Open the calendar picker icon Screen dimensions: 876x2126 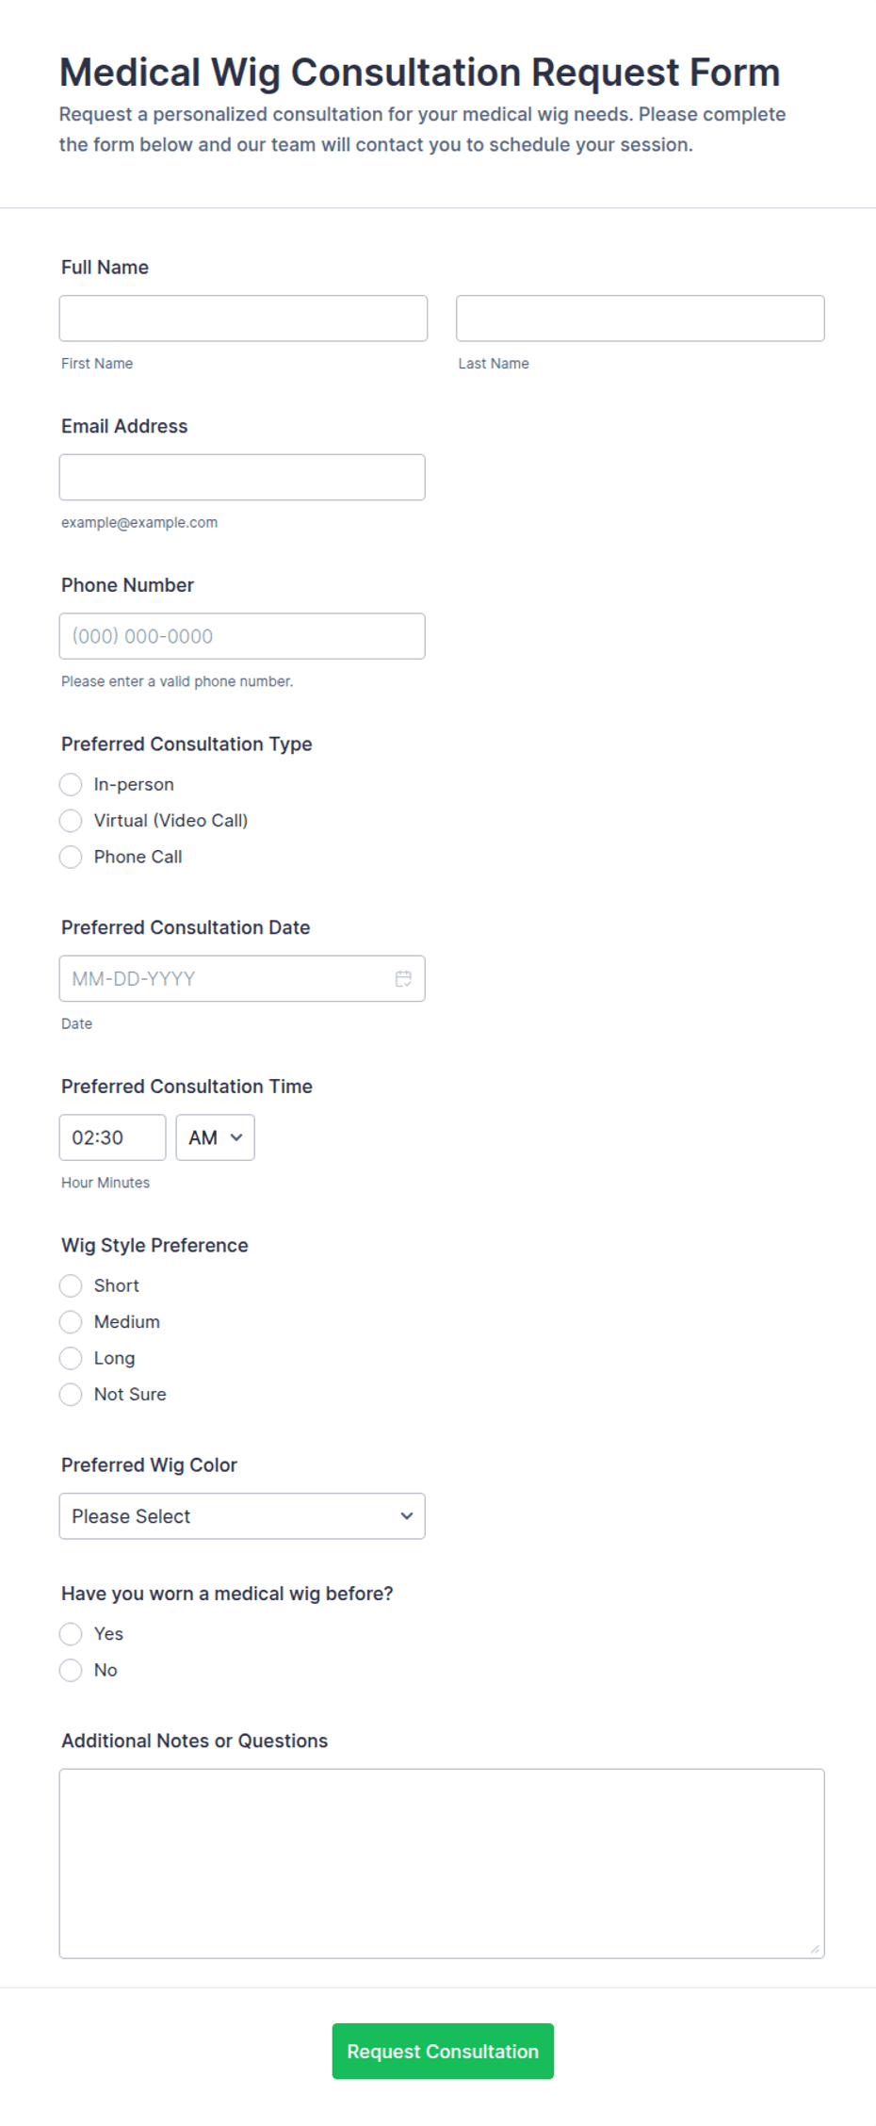403,978
